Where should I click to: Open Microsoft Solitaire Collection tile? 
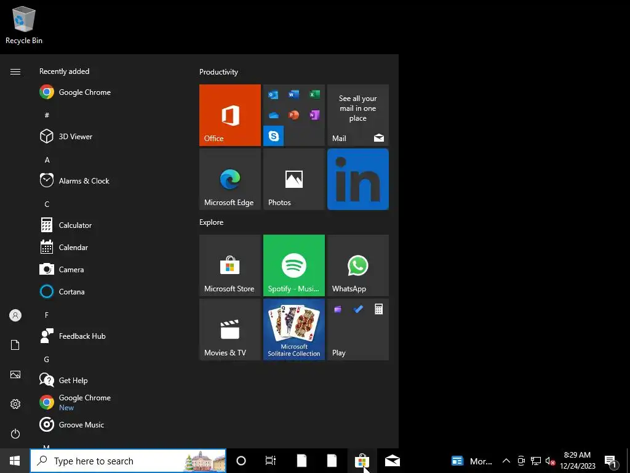coord(293,329)
